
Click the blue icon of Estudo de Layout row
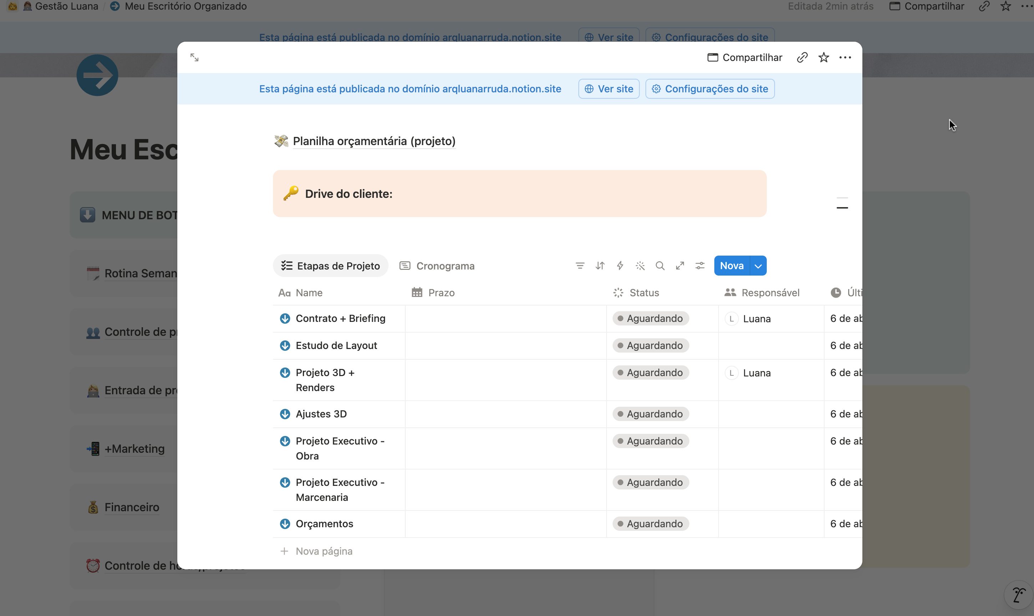coord(285,345)
